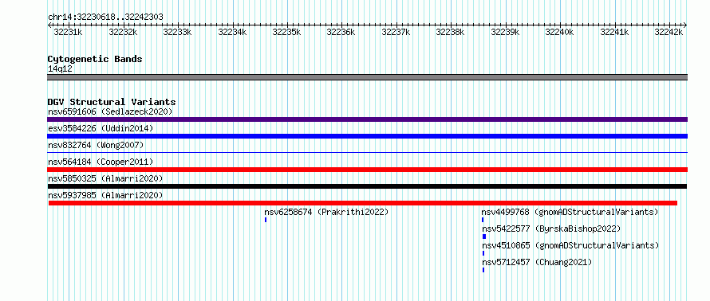The height and width of the screenshot is (301, 710).
Task: Click the 32231k ruler position
Action: [x=68, y=32]
